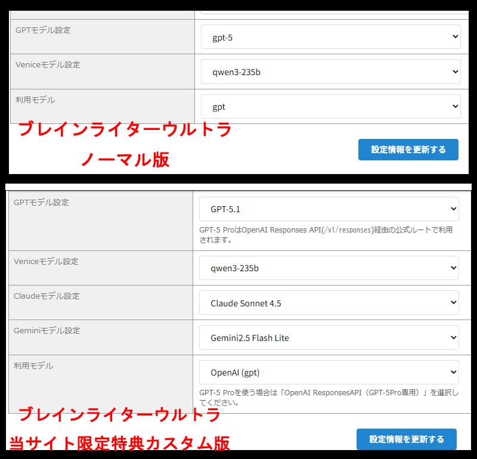Screen dimensions: 477x459
Task: Open the GPT model dropdown showing GPT-5.1
Action: (329, 209)
